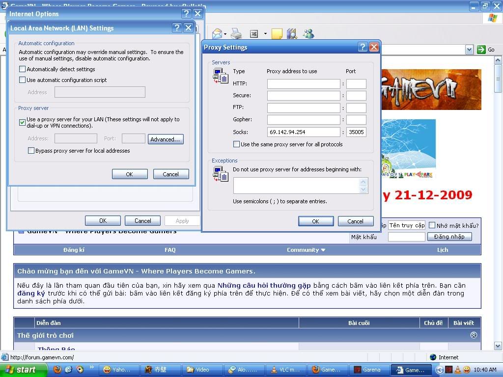Click the help question mark in Internet Options
This screenshot has height=377, width=503.
click(186, 13)
